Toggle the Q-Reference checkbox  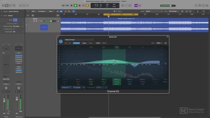click(14, 29)
